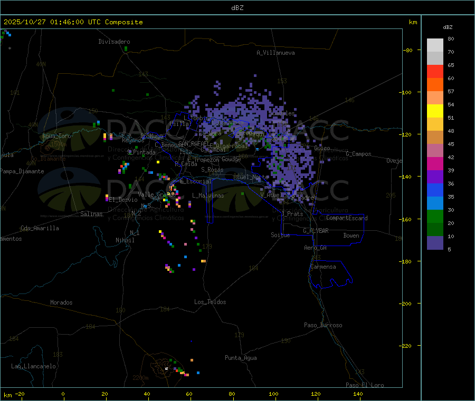Image resolution: width=475 pixels, height=401 pixels.
Task: Click the light gray swatch below 80
Action: pyautogui.click(x=435, y=45)
